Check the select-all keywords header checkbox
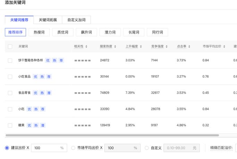237x159 pixels. pyautogui.click(x=10, y=47)
